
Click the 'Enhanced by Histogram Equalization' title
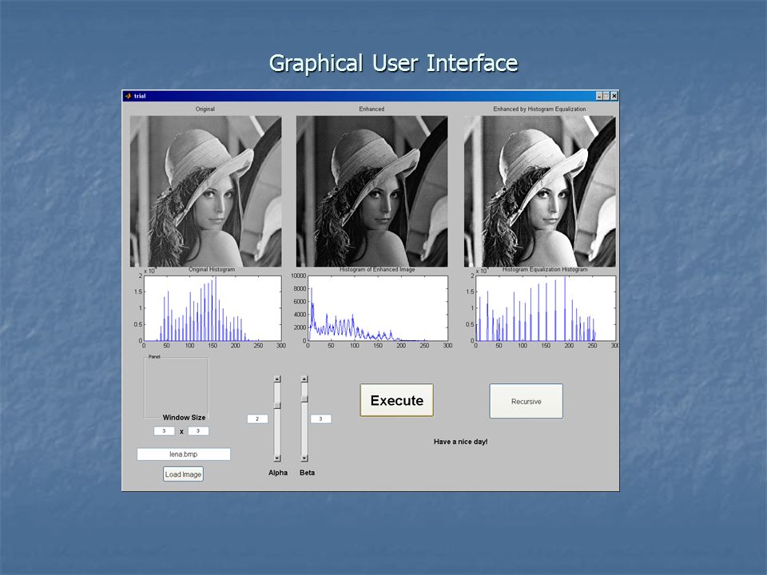click(539, 109)
